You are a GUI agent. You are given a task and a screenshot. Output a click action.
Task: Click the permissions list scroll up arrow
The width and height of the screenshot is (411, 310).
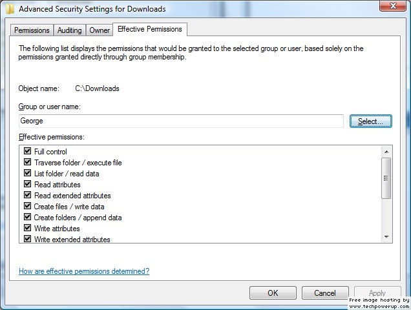[386, 152]
